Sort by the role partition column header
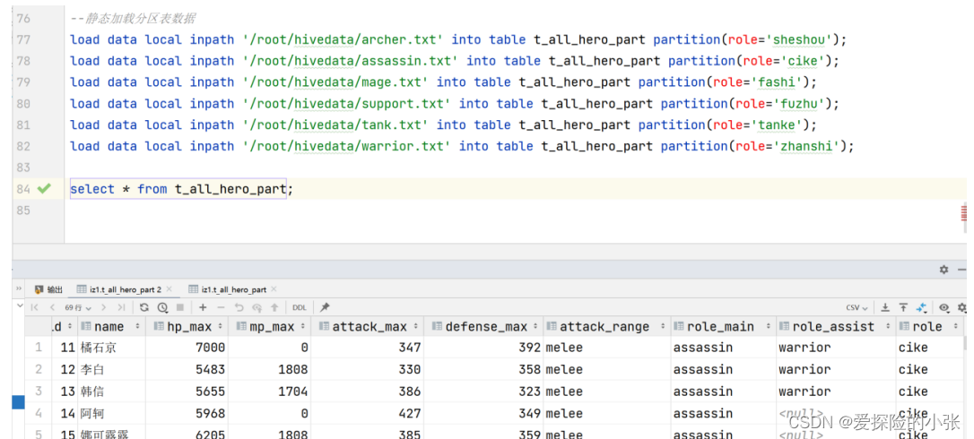 (929, 327)
